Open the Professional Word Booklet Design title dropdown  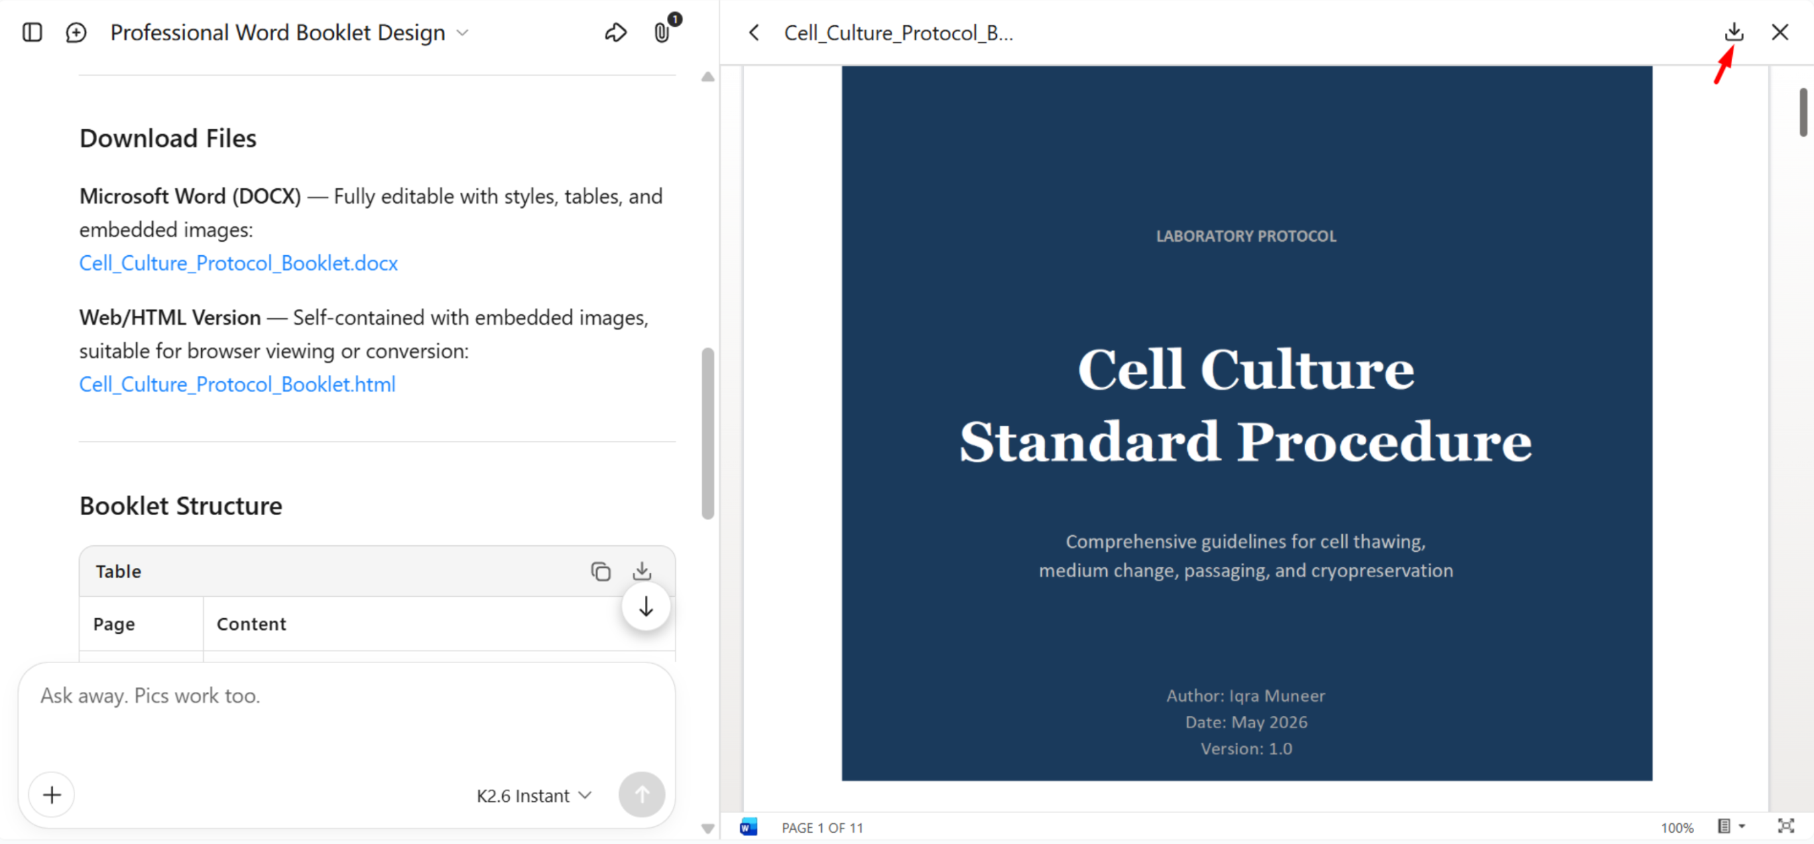pyautogui.click(x=290, y=32)
